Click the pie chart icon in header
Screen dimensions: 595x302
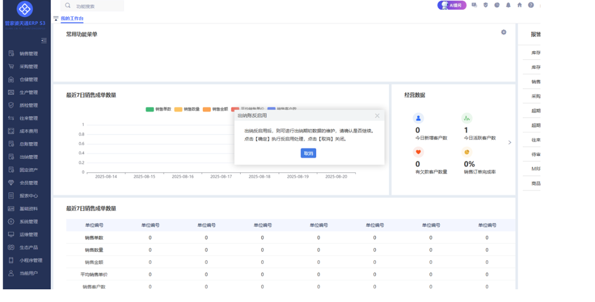tap(497, 6)
